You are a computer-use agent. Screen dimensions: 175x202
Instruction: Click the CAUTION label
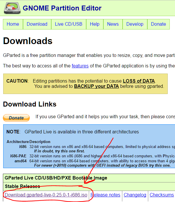tap(17, 81)
